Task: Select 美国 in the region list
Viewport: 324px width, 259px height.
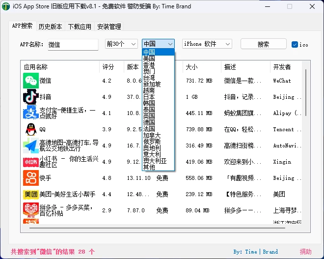Action: tap(158, 58)
